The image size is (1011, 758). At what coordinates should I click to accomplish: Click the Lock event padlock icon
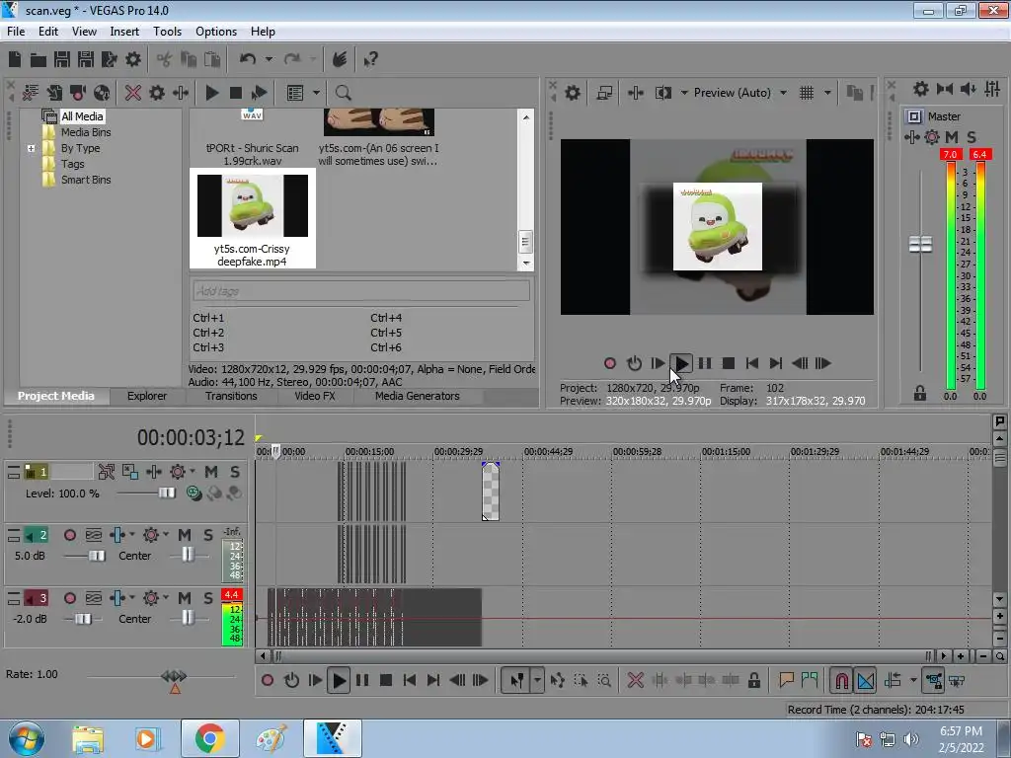pos(753,680)
